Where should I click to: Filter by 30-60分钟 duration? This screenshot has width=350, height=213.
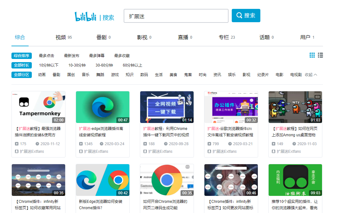coord(104,65)
